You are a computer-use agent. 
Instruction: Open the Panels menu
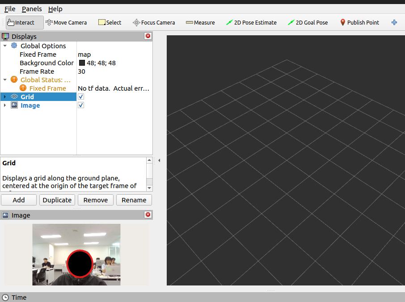click(x=32, y=9)
